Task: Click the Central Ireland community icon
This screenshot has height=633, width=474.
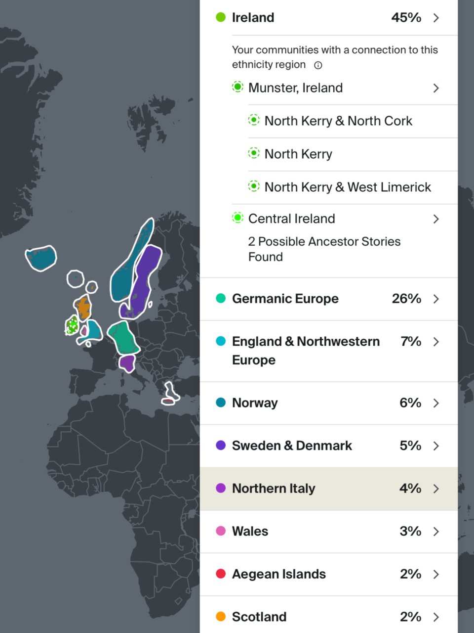Action: 238,218
